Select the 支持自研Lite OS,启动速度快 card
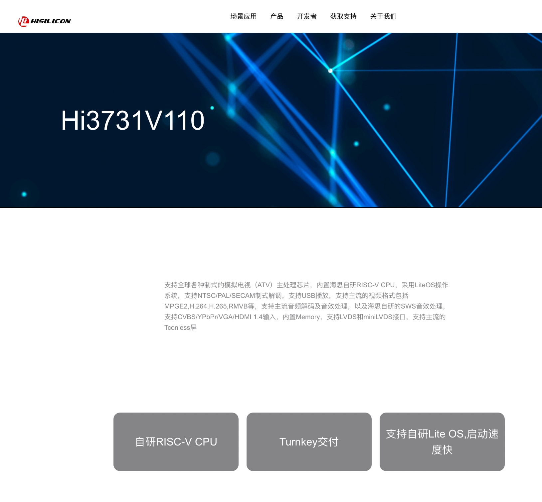The width and height of the screenshot is (542, 502). (442, 442)
